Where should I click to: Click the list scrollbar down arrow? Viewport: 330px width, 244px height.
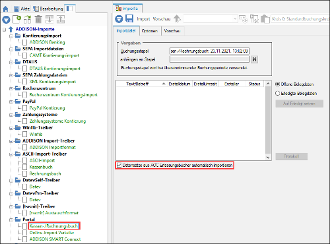(x=268, y=157)
